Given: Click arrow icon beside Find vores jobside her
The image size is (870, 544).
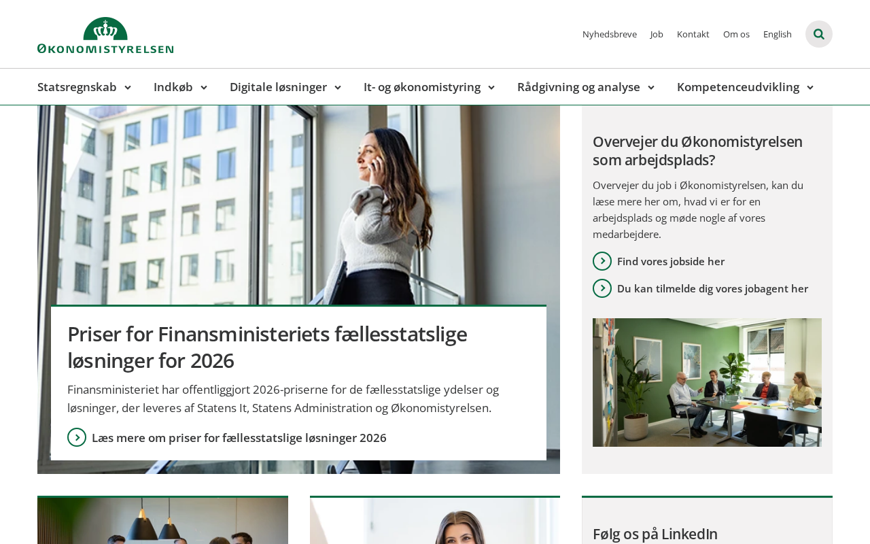Looking at the screenshot, I should [602, 261].
